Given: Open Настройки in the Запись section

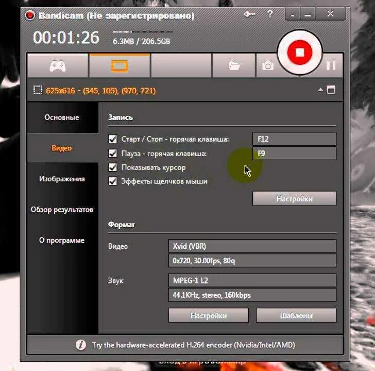Looking at the screenshot, I should tap(295, 198).
